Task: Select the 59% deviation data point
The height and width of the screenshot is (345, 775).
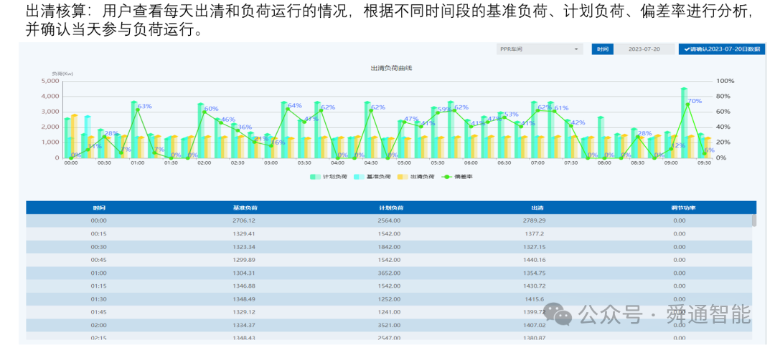Action: [438, 113]
